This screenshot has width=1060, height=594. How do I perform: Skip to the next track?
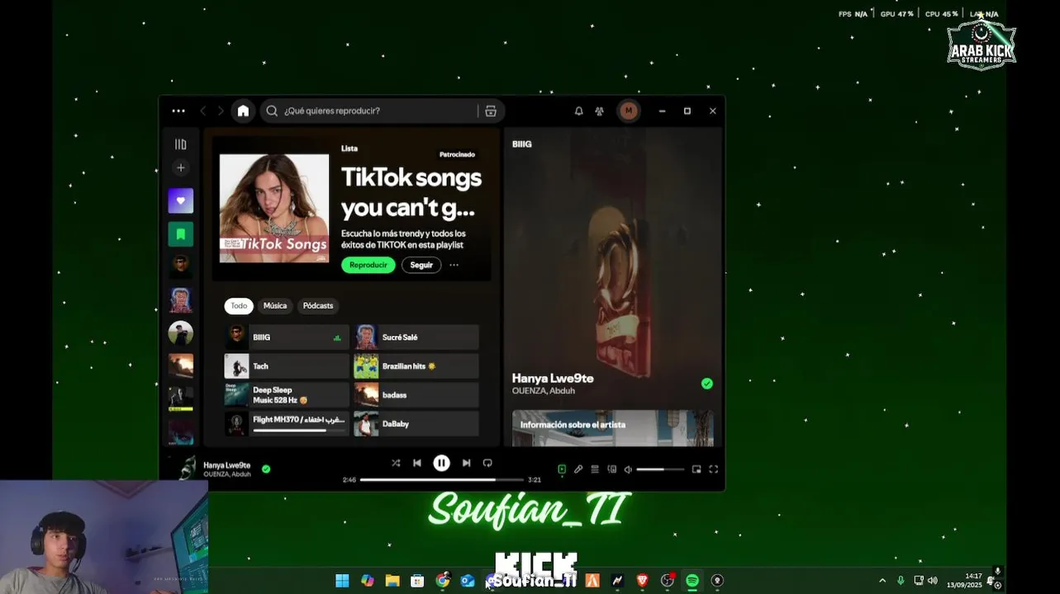coord(466,463)
